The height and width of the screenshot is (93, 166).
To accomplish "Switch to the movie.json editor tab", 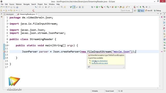I will click(x=10, y=14).
